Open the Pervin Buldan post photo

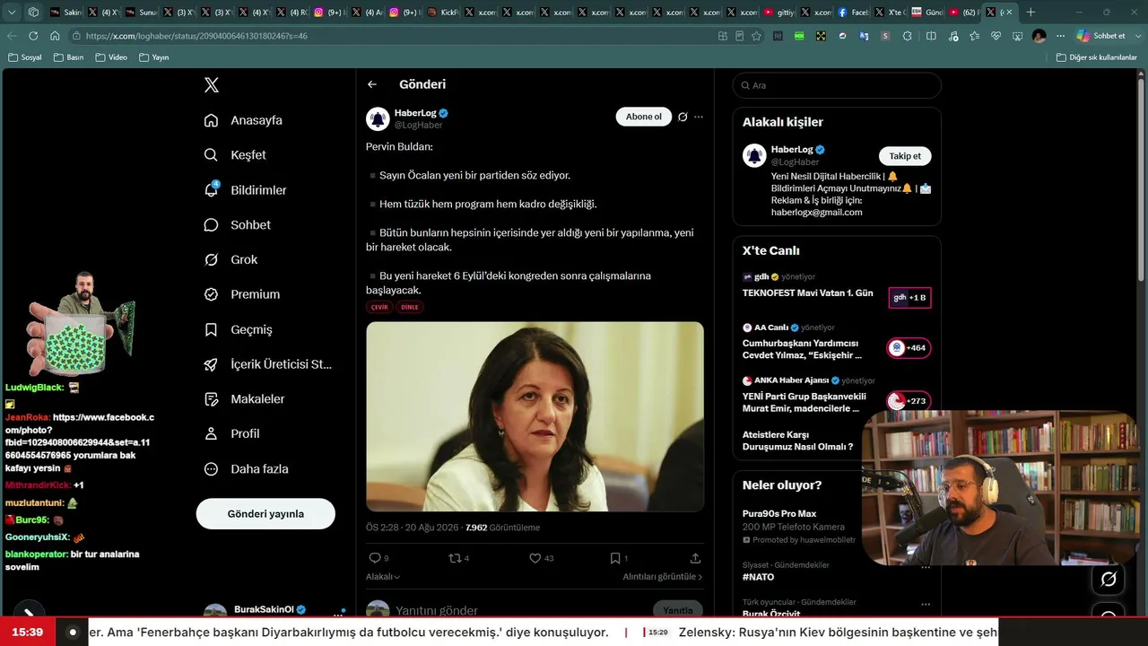535,417
